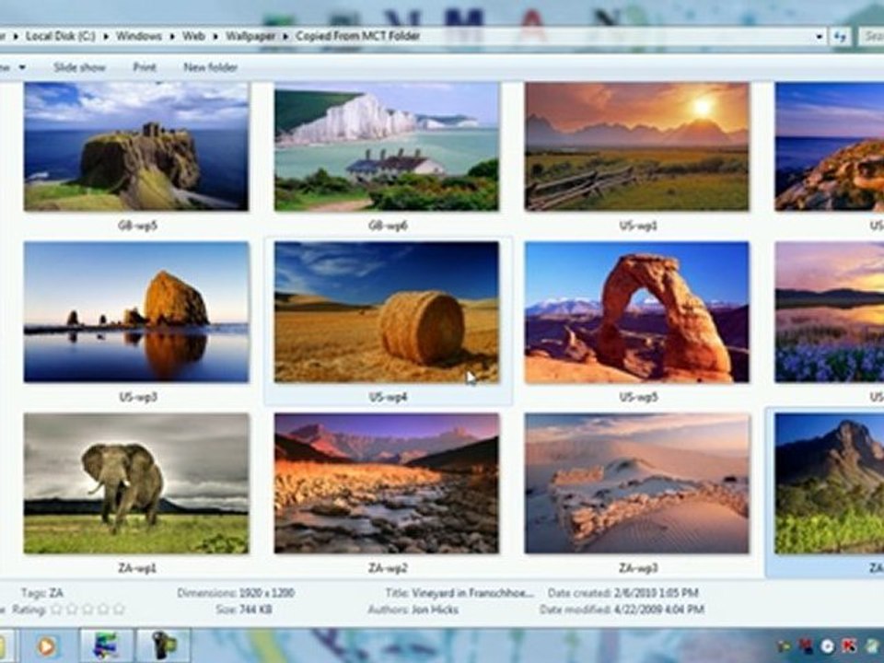The width and height of the screenshot is (884, 663).
Task: Click the taskbar icon between Media Player and camcorder
Action: click(x=105, y=646)
